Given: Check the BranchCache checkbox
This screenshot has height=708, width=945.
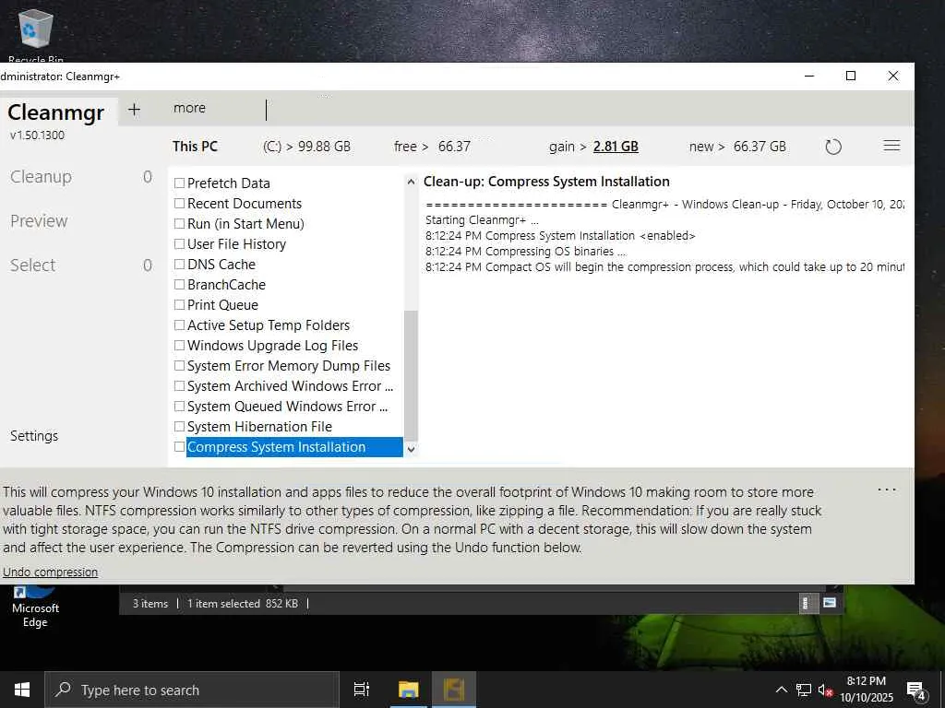Looking at the screenshot, I should 179,284.
